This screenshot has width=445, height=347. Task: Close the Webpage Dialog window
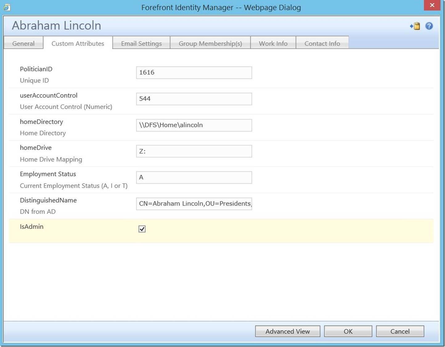point(432,5)
